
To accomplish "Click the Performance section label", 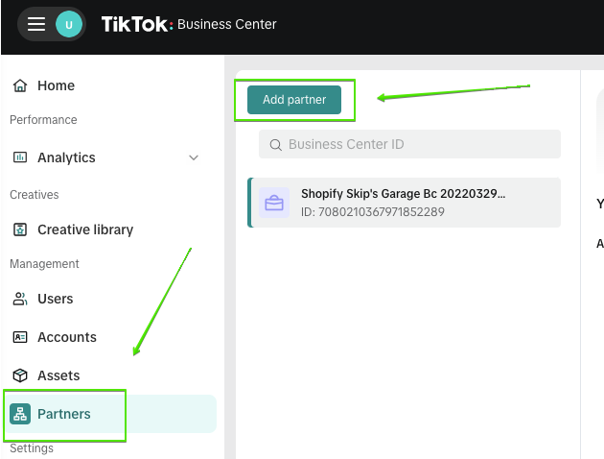I will (43, 120).
